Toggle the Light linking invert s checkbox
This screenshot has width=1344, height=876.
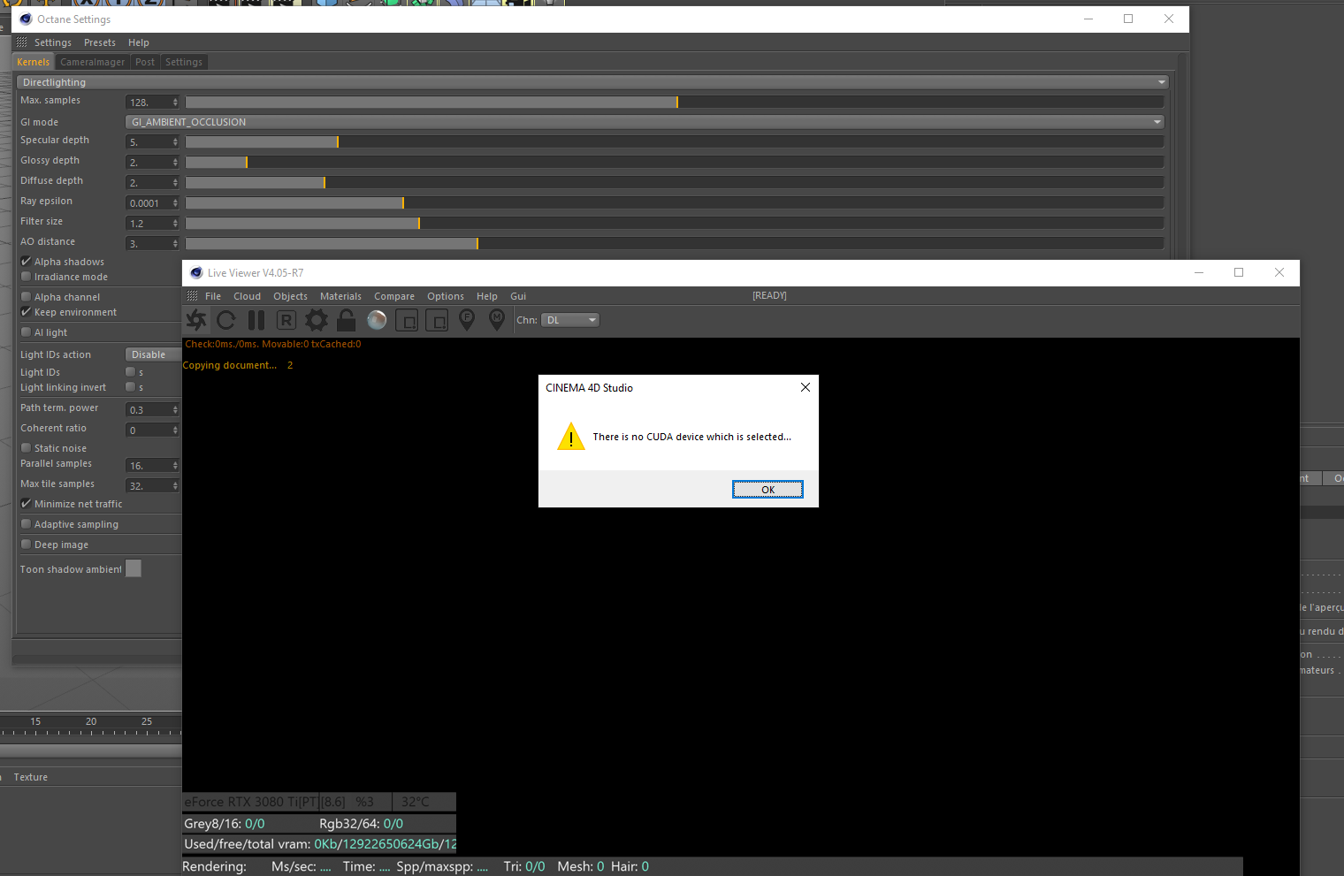tap(131, 387)
